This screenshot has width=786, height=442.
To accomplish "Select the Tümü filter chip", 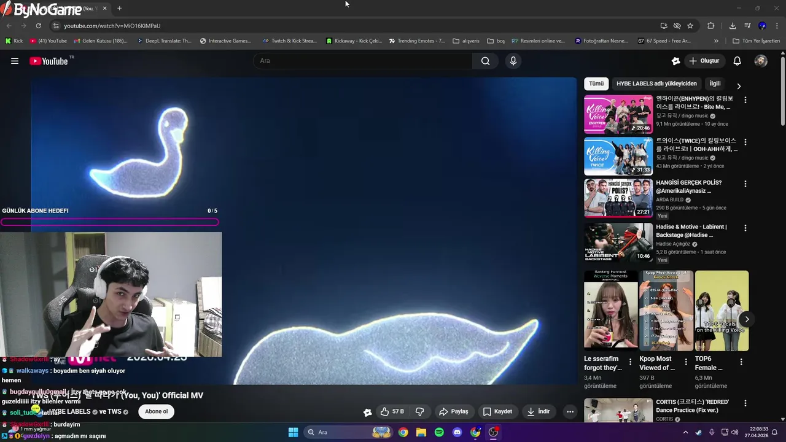I will point(596,83).
